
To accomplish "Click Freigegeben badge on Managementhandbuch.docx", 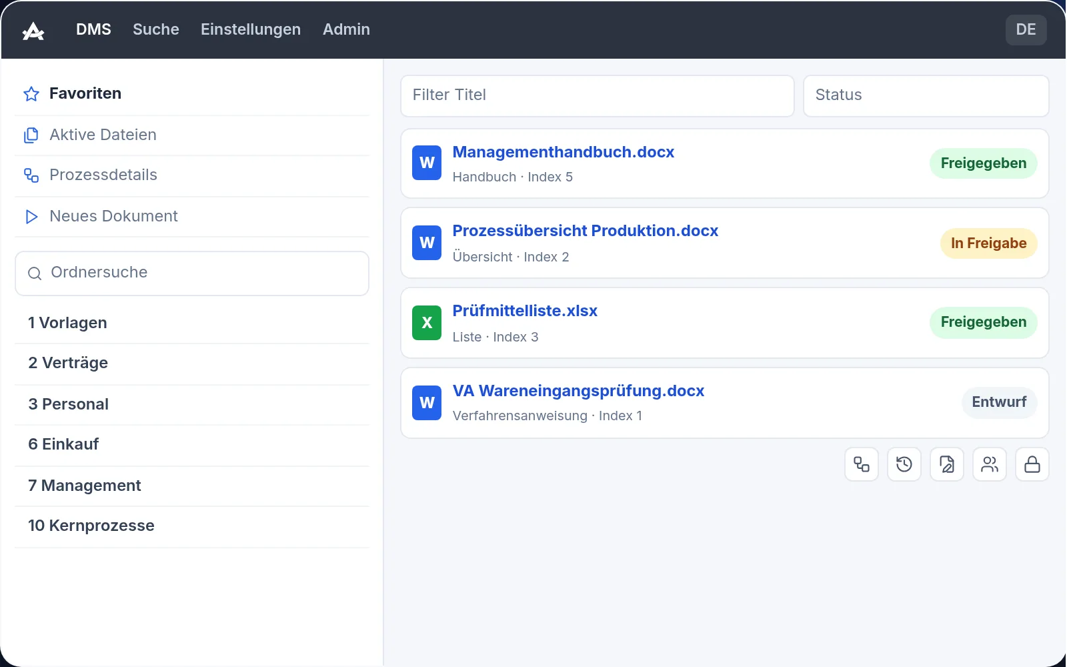I will (984, 163).
